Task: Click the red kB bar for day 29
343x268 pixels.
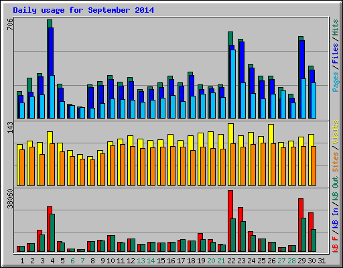Action: [300, 208]
